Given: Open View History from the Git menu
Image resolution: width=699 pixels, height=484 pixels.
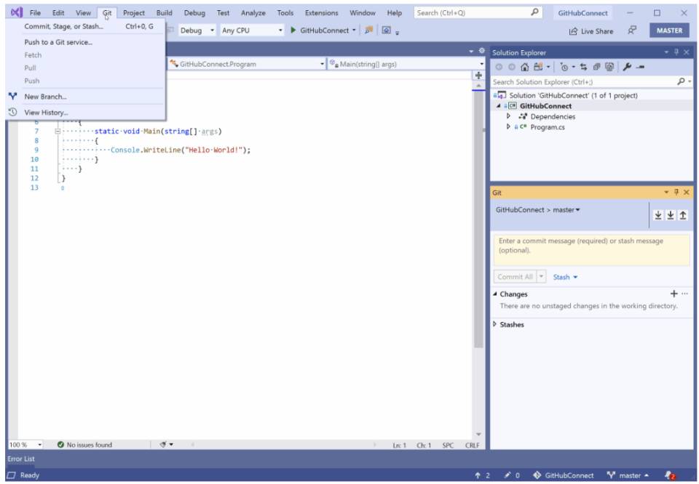Looking at the screenshot, I should 86,113.
